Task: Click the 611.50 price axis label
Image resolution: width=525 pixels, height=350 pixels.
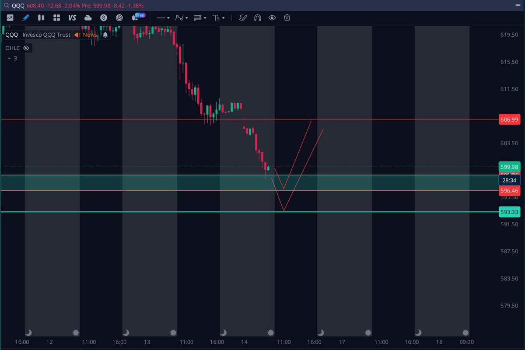Action: pos(509,89)
